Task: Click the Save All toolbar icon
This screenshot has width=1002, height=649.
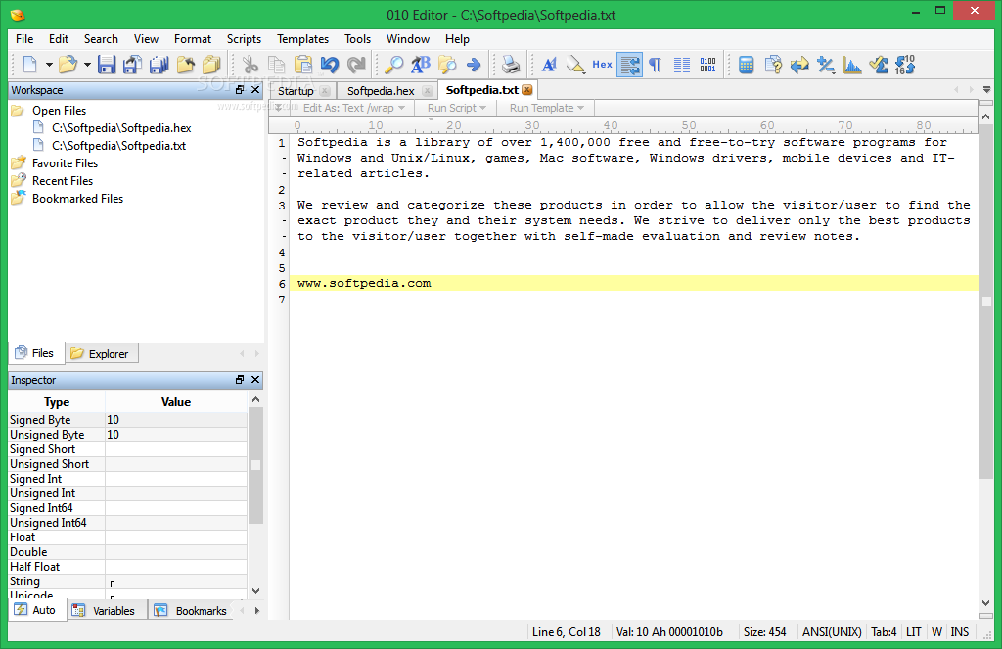Action: (x=159, y=65)
